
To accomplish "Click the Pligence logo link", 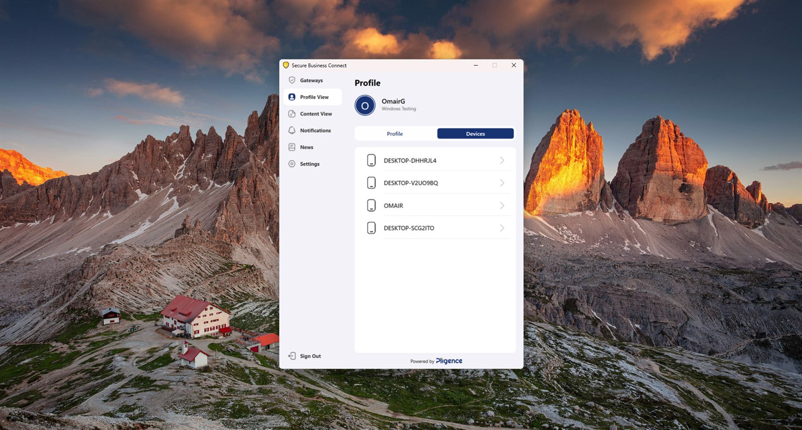I will point(449,361).
